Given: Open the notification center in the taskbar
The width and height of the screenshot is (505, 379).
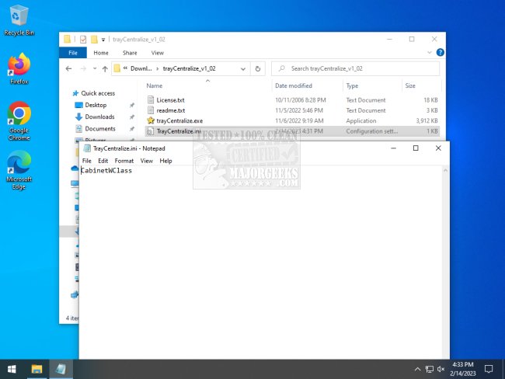Looking at the screenshot, I should (x=489, y=368).
